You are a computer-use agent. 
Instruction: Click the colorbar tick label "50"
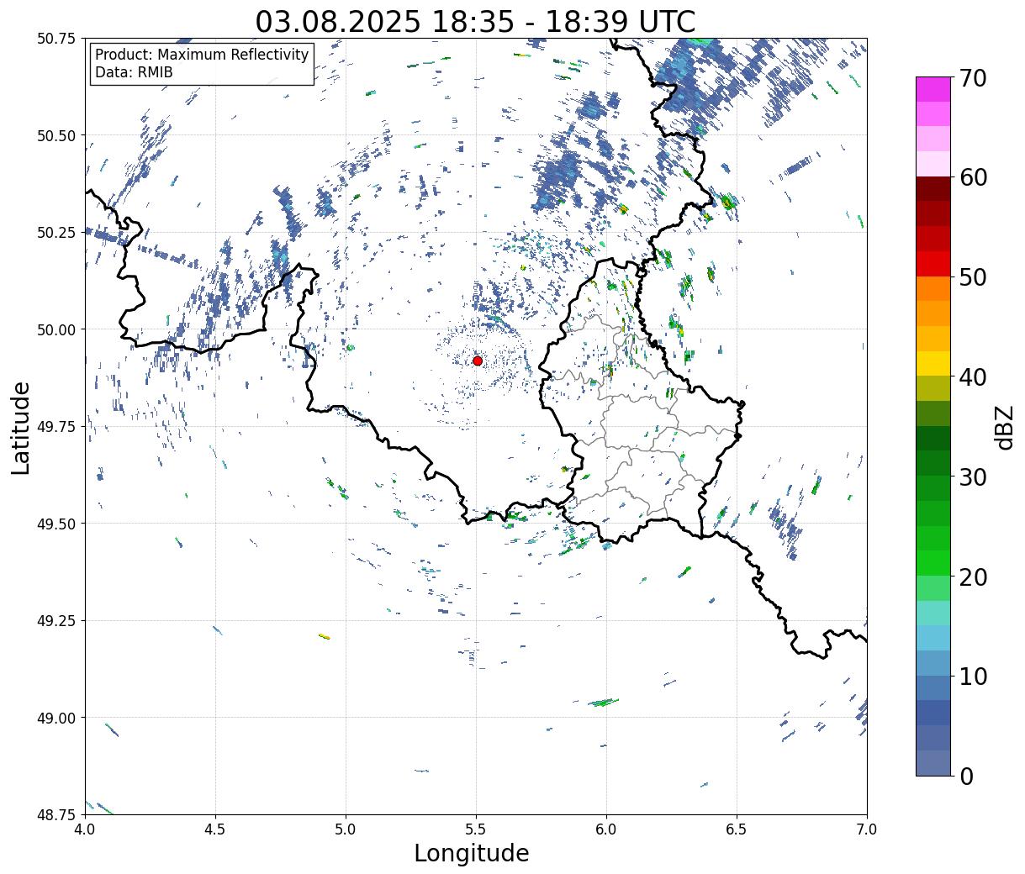pyautogui.click(x=972, y=277)
